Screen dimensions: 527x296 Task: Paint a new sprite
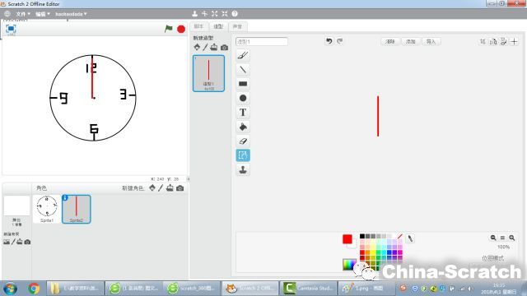(161, 188)
